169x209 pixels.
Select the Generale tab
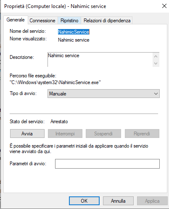pyautogui.click(x=16, y=20)
